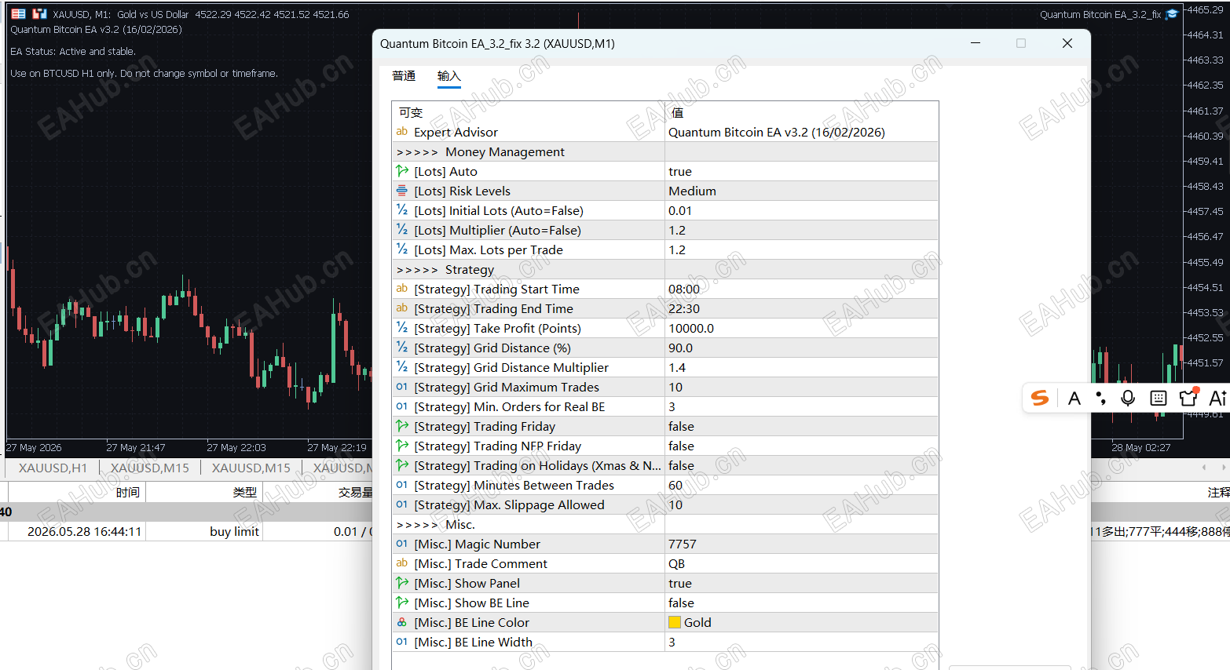This screenshot has width=1230, height=670.
Task: Click the 可变 column header
Action: (528, 112)
